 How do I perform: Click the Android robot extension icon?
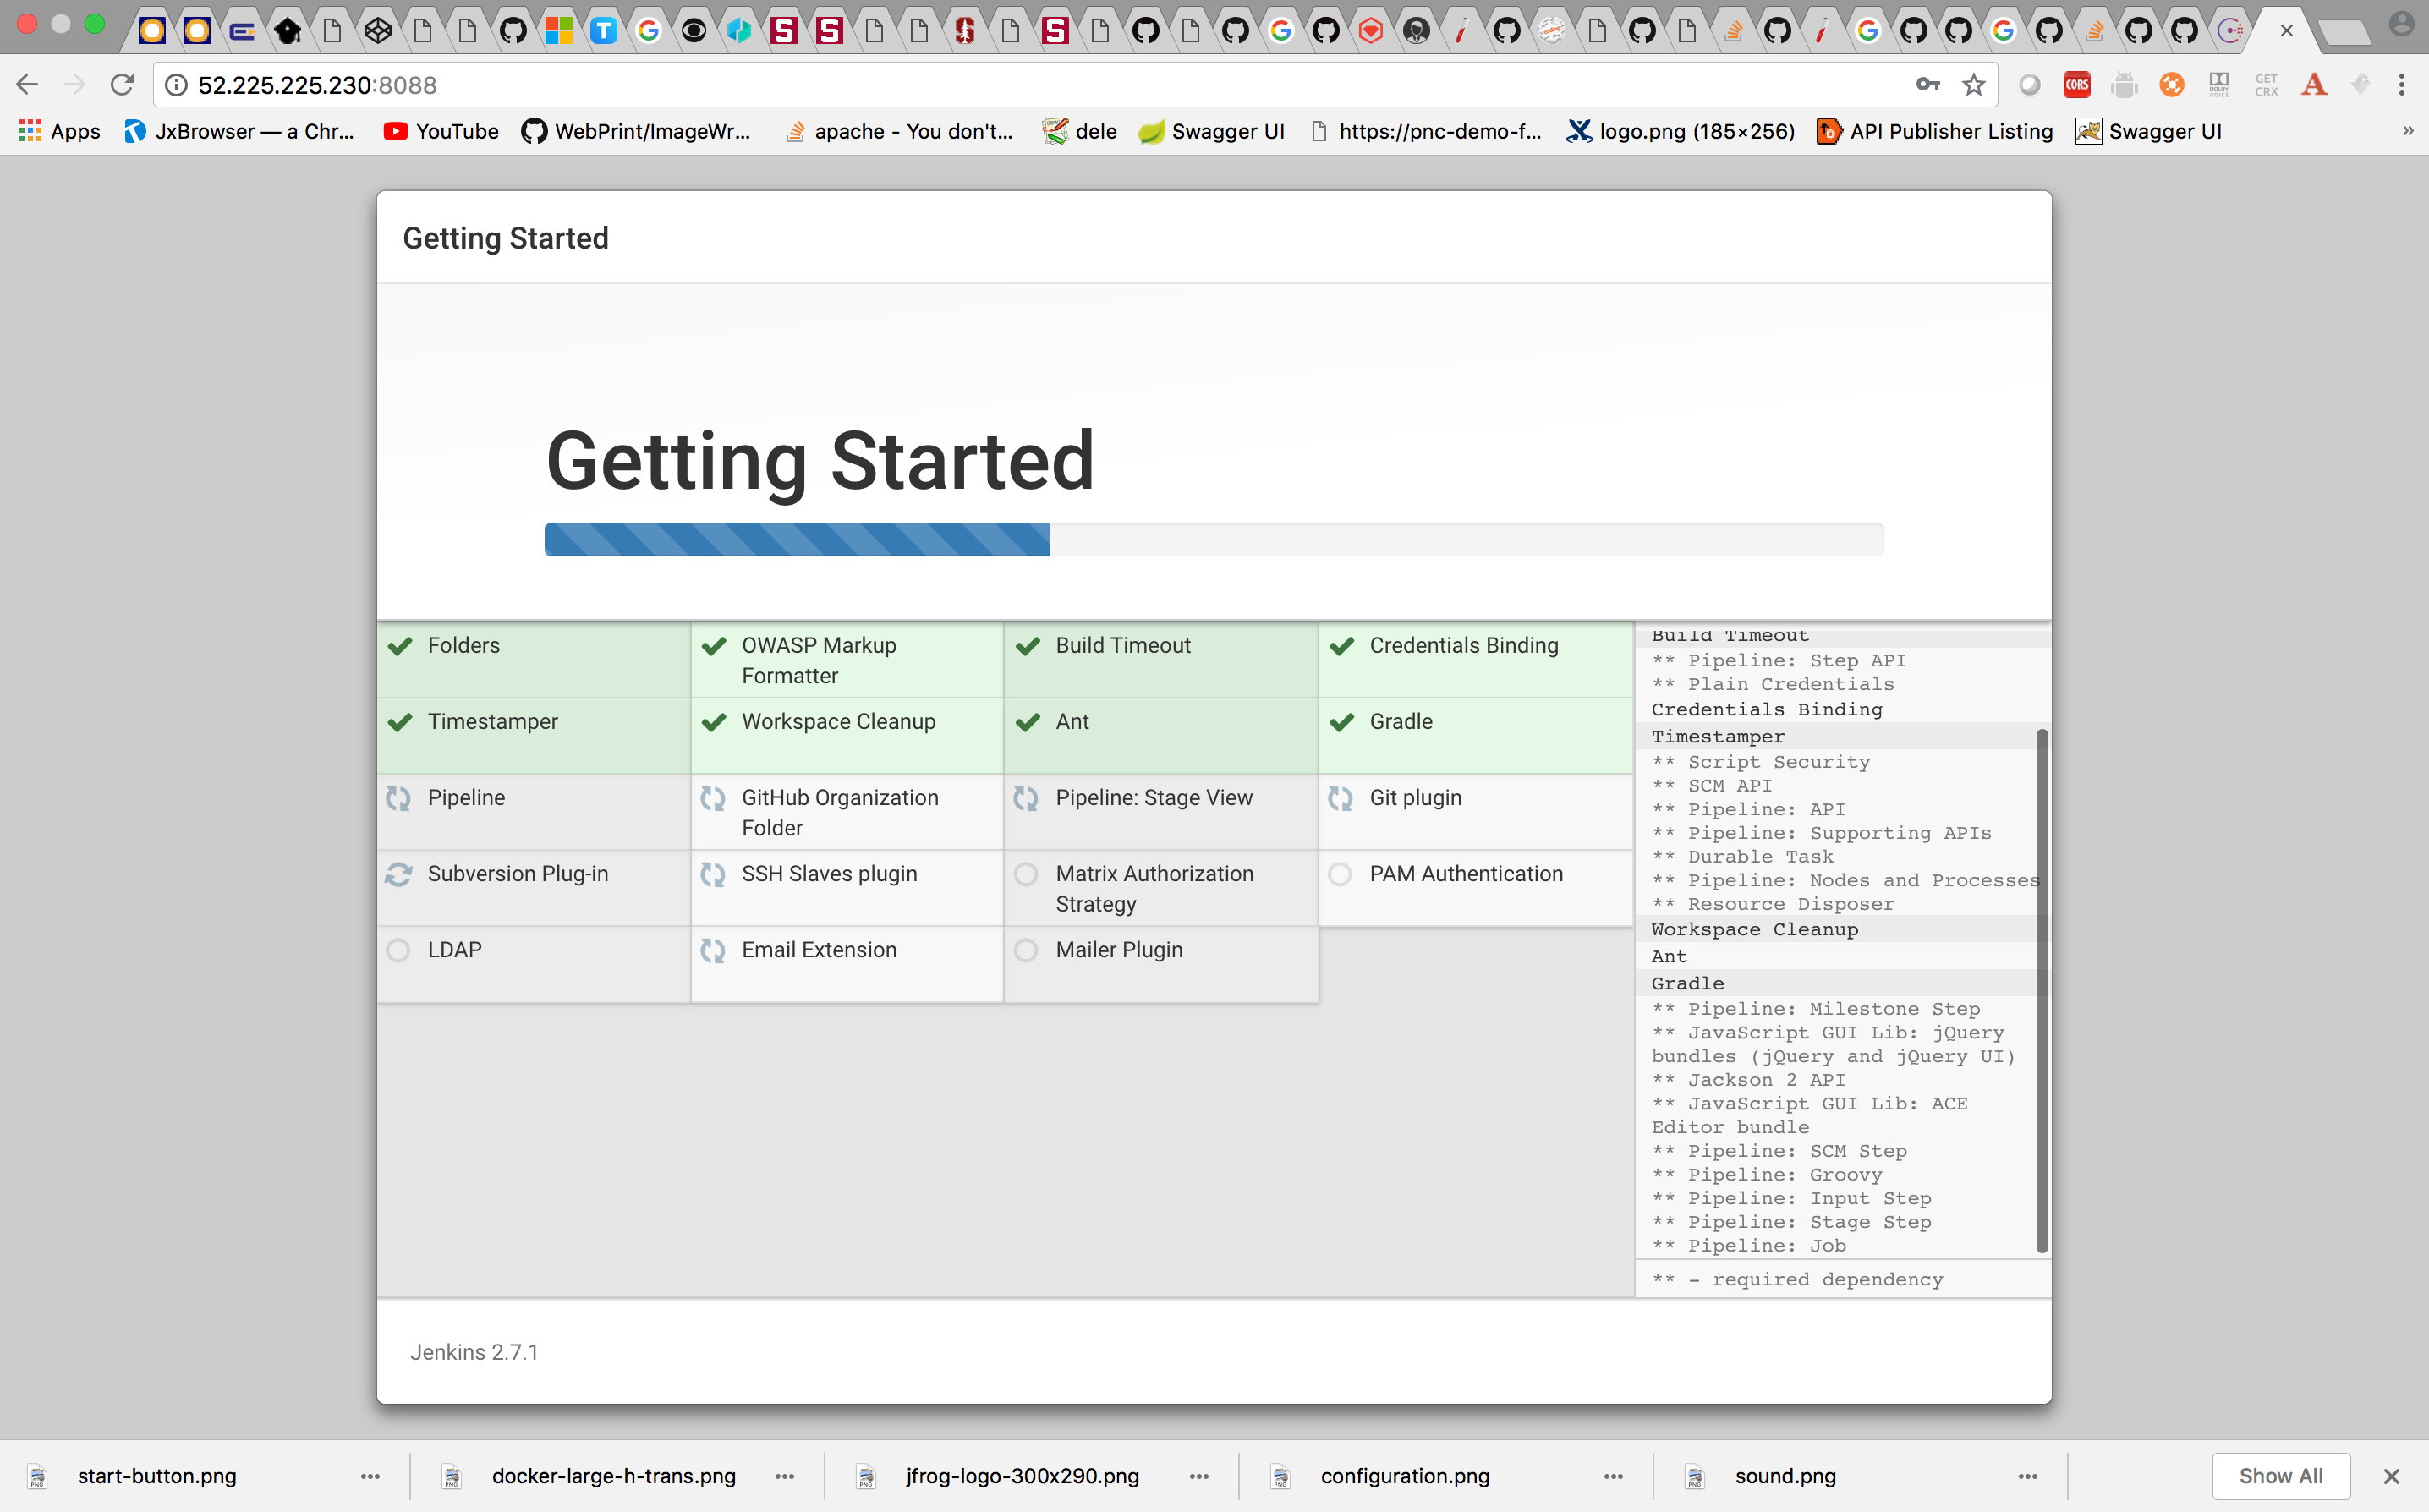point(2124,85)
